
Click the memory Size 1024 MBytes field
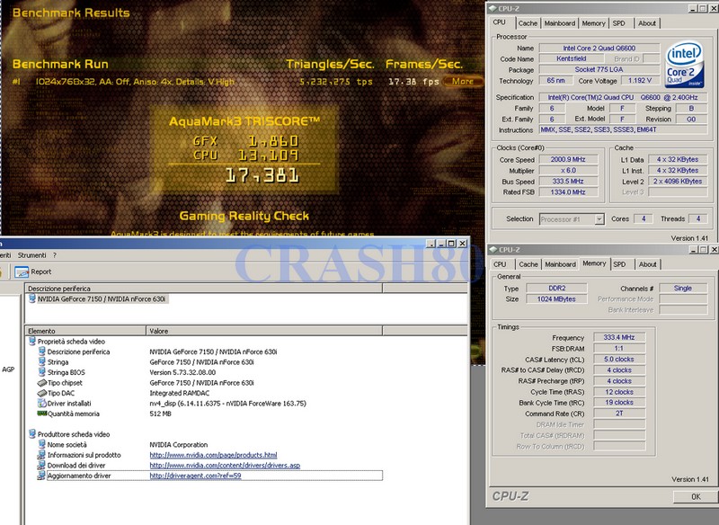pos(556,299)
